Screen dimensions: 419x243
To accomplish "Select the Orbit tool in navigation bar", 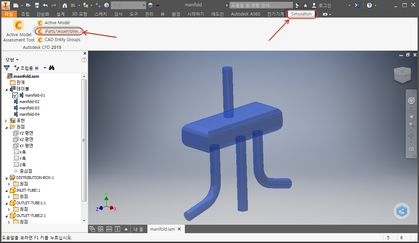I will point(411,136).
